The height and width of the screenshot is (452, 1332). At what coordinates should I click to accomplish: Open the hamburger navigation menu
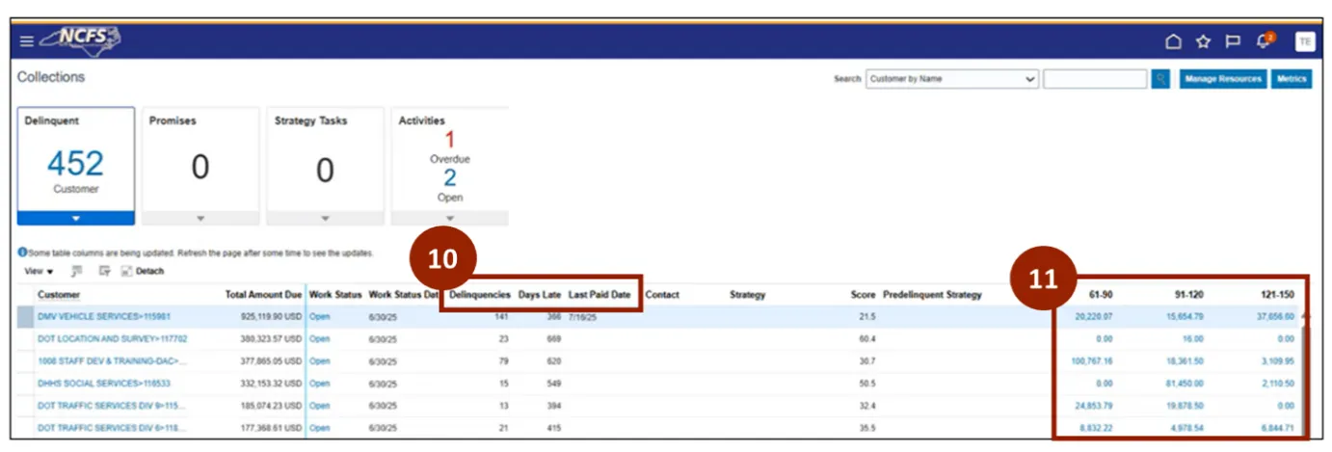coord(27,41)
